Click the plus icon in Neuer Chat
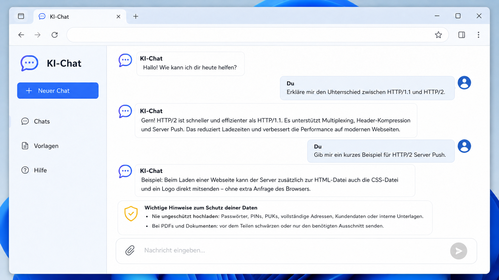Image resolution: width=499 pixels, height=280 pixels. click(x=29, y=91)
